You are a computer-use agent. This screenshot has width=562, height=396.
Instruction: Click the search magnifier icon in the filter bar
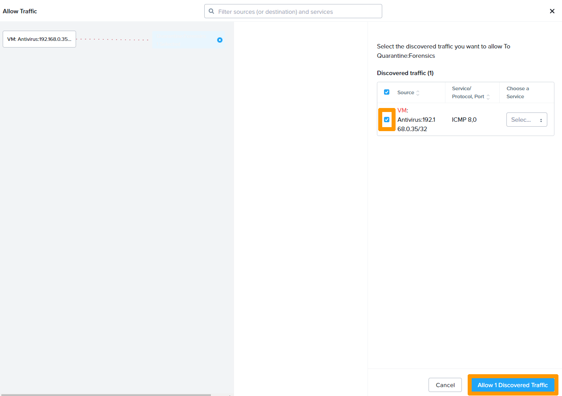(x=211, y=11)
